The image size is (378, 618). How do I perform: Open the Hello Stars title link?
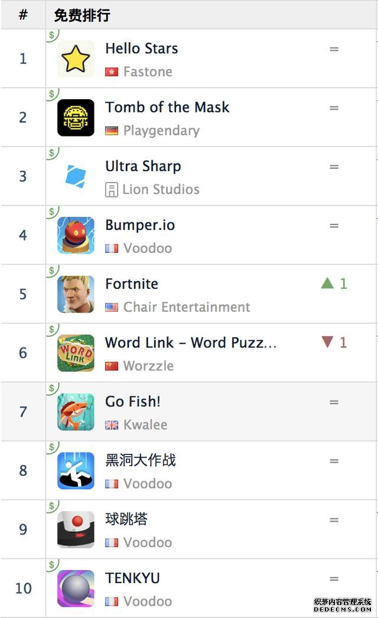142,48
